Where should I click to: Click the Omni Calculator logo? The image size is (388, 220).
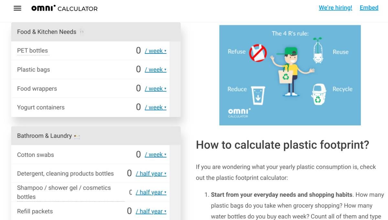[64, 8]
